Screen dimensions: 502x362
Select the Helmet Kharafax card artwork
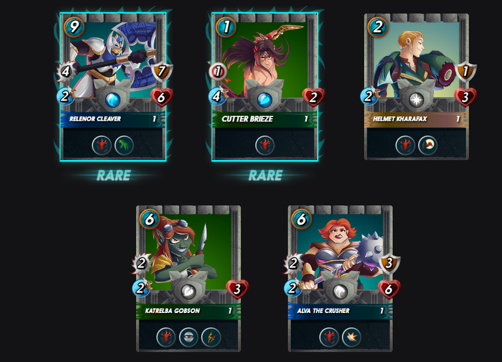coord(416,60)
